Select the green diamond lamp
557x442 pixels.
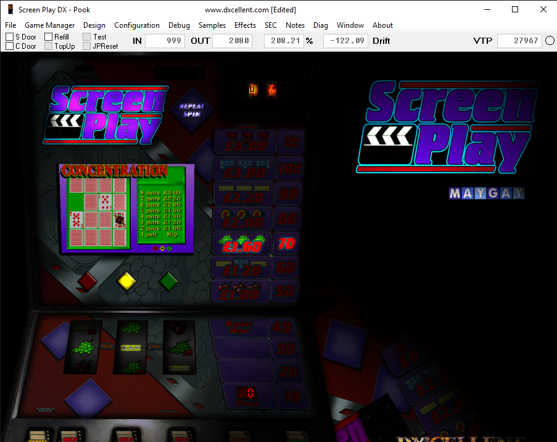[168, 281]
